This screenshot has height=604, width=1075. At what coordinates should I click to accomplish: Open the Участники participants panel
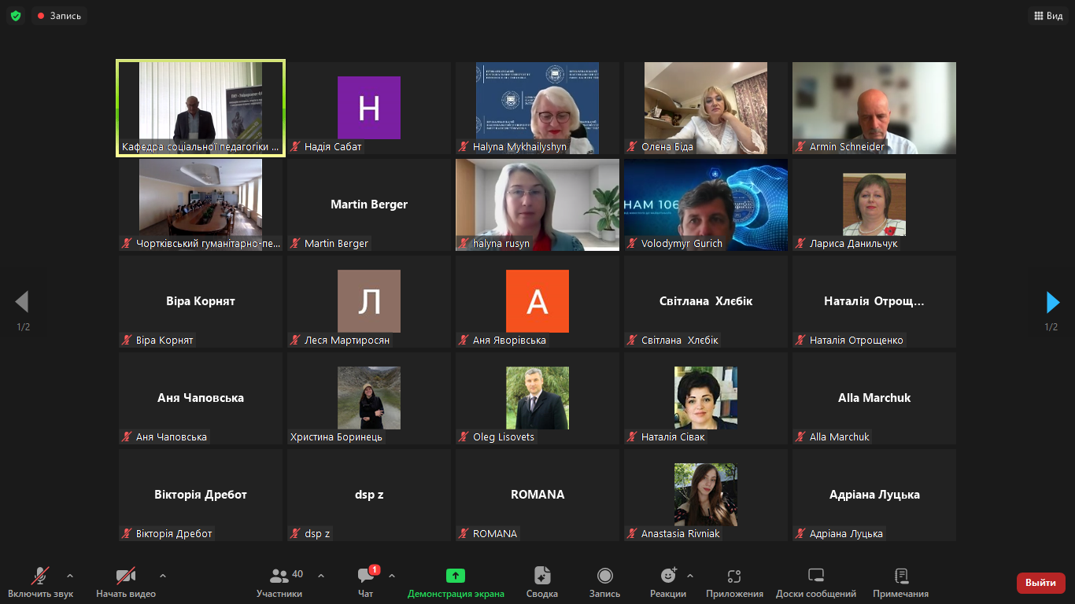279,583
